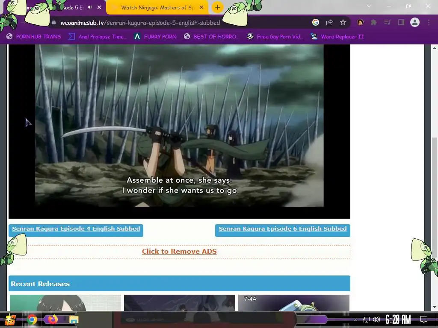Viewport: 438px width, 328px height.
Task: Open Firefox from the taskbar
Action: [x=53, y=319]
